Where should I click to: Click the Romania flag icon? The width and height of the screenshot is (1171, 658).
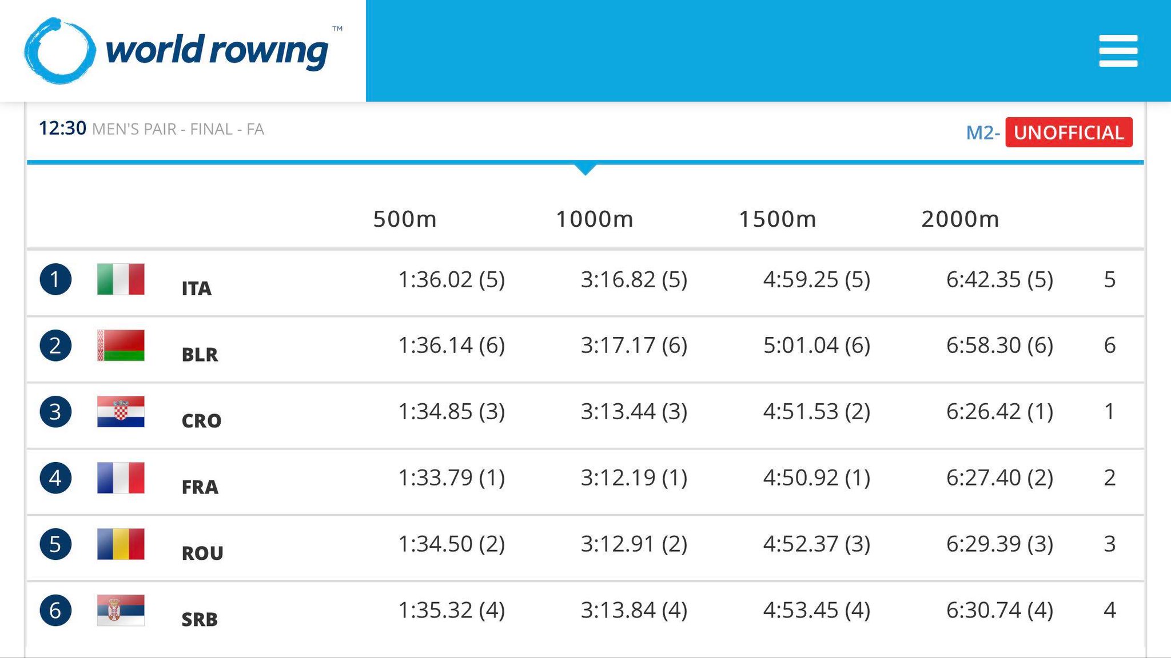tap(121, 544)
